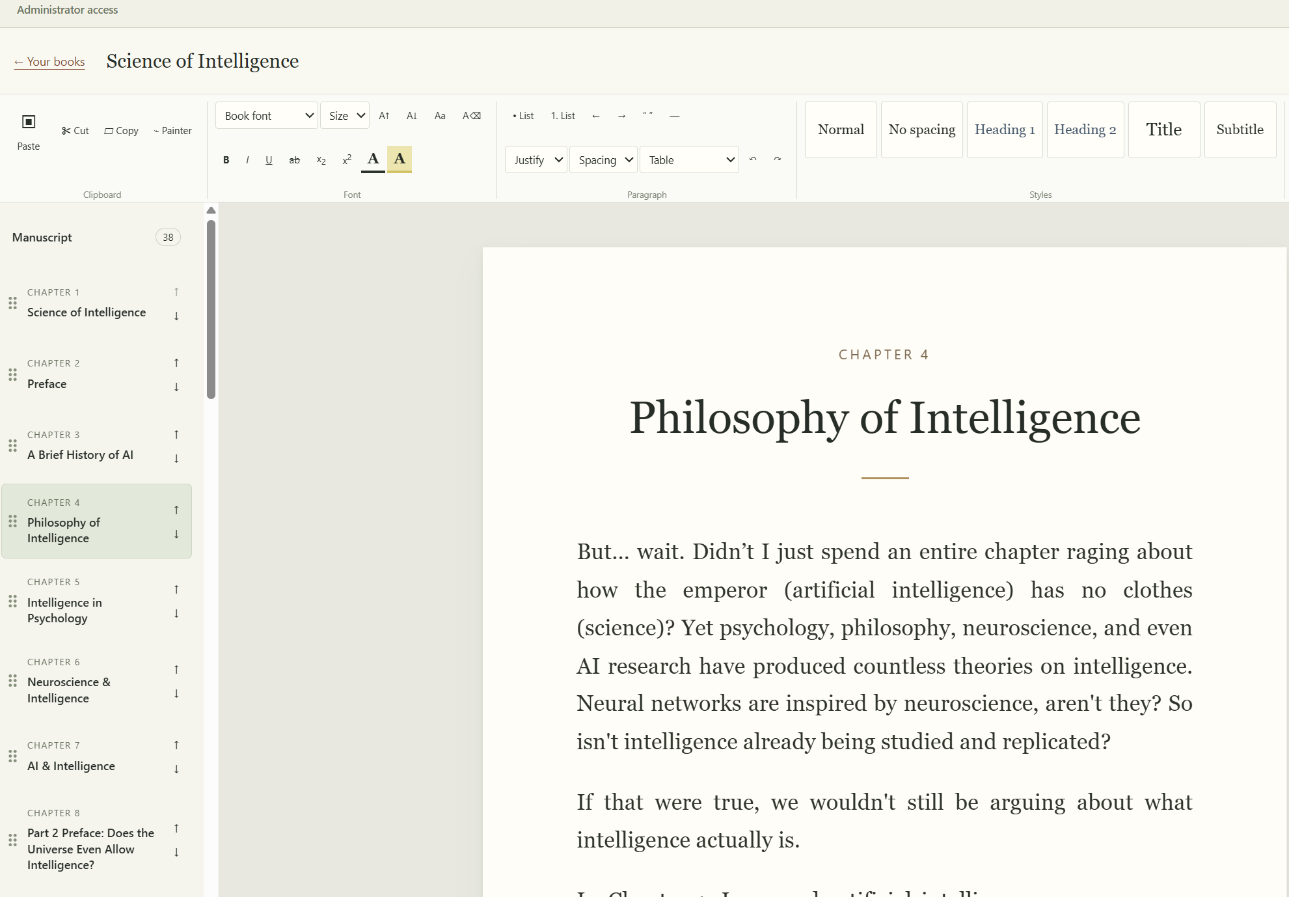The width and height of the screenshot is (1289, 897).
Task: Click the Copy button
Action: coord(122,131)
